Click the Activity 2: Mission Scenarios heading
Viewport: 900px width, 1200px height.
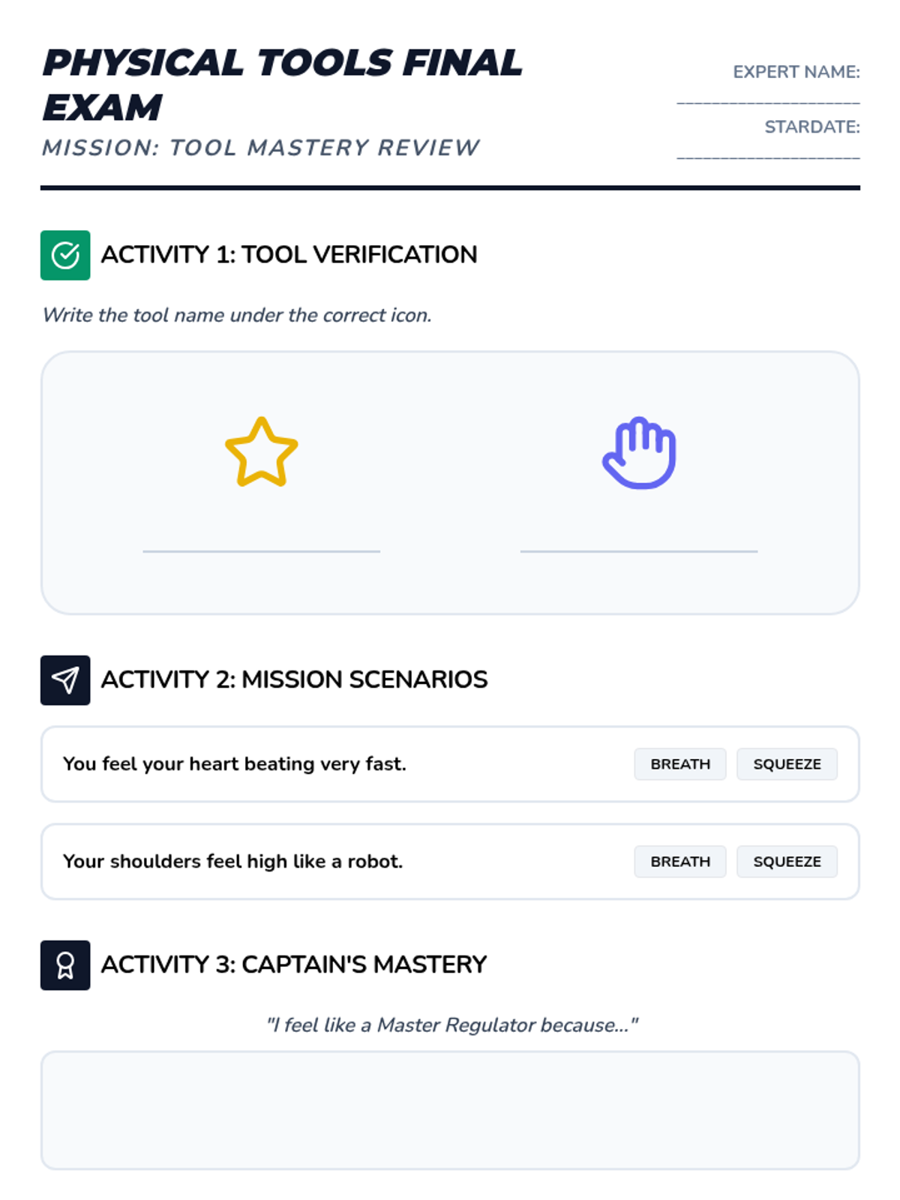click(x=294, y=679)
